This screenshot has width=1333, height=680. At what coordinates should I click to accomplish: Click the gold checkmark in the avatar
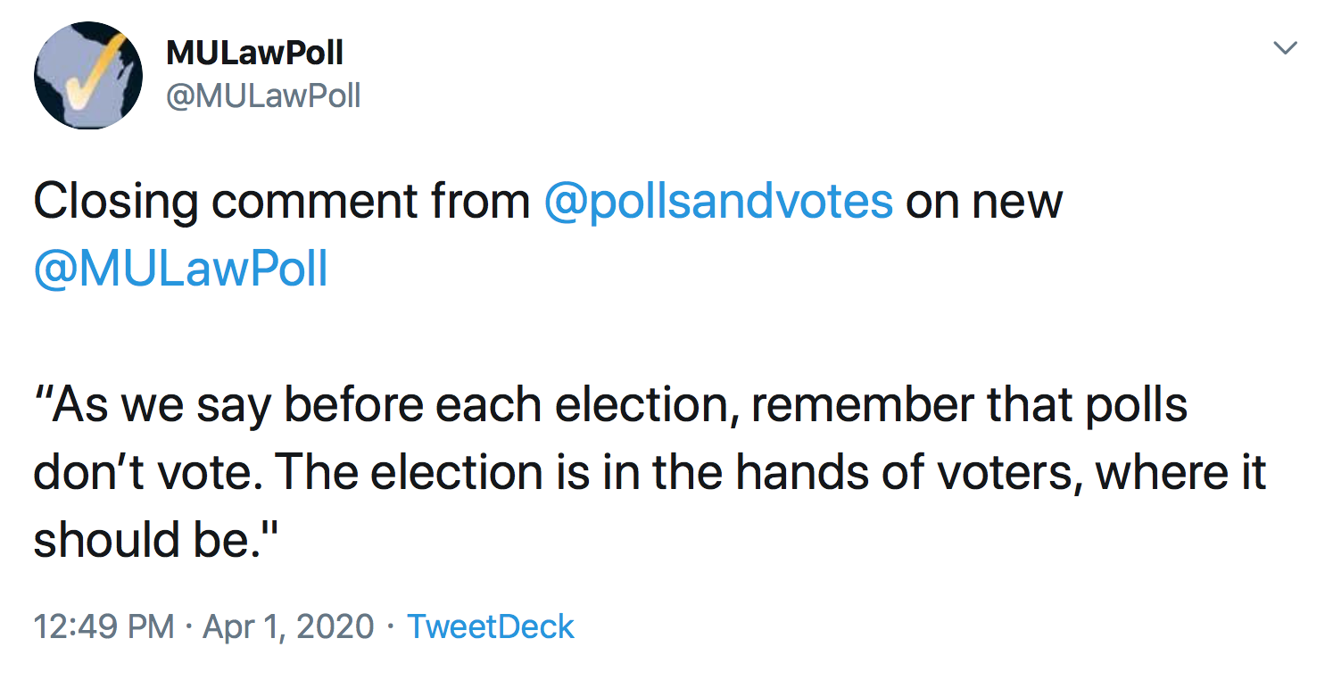(92, 71)
